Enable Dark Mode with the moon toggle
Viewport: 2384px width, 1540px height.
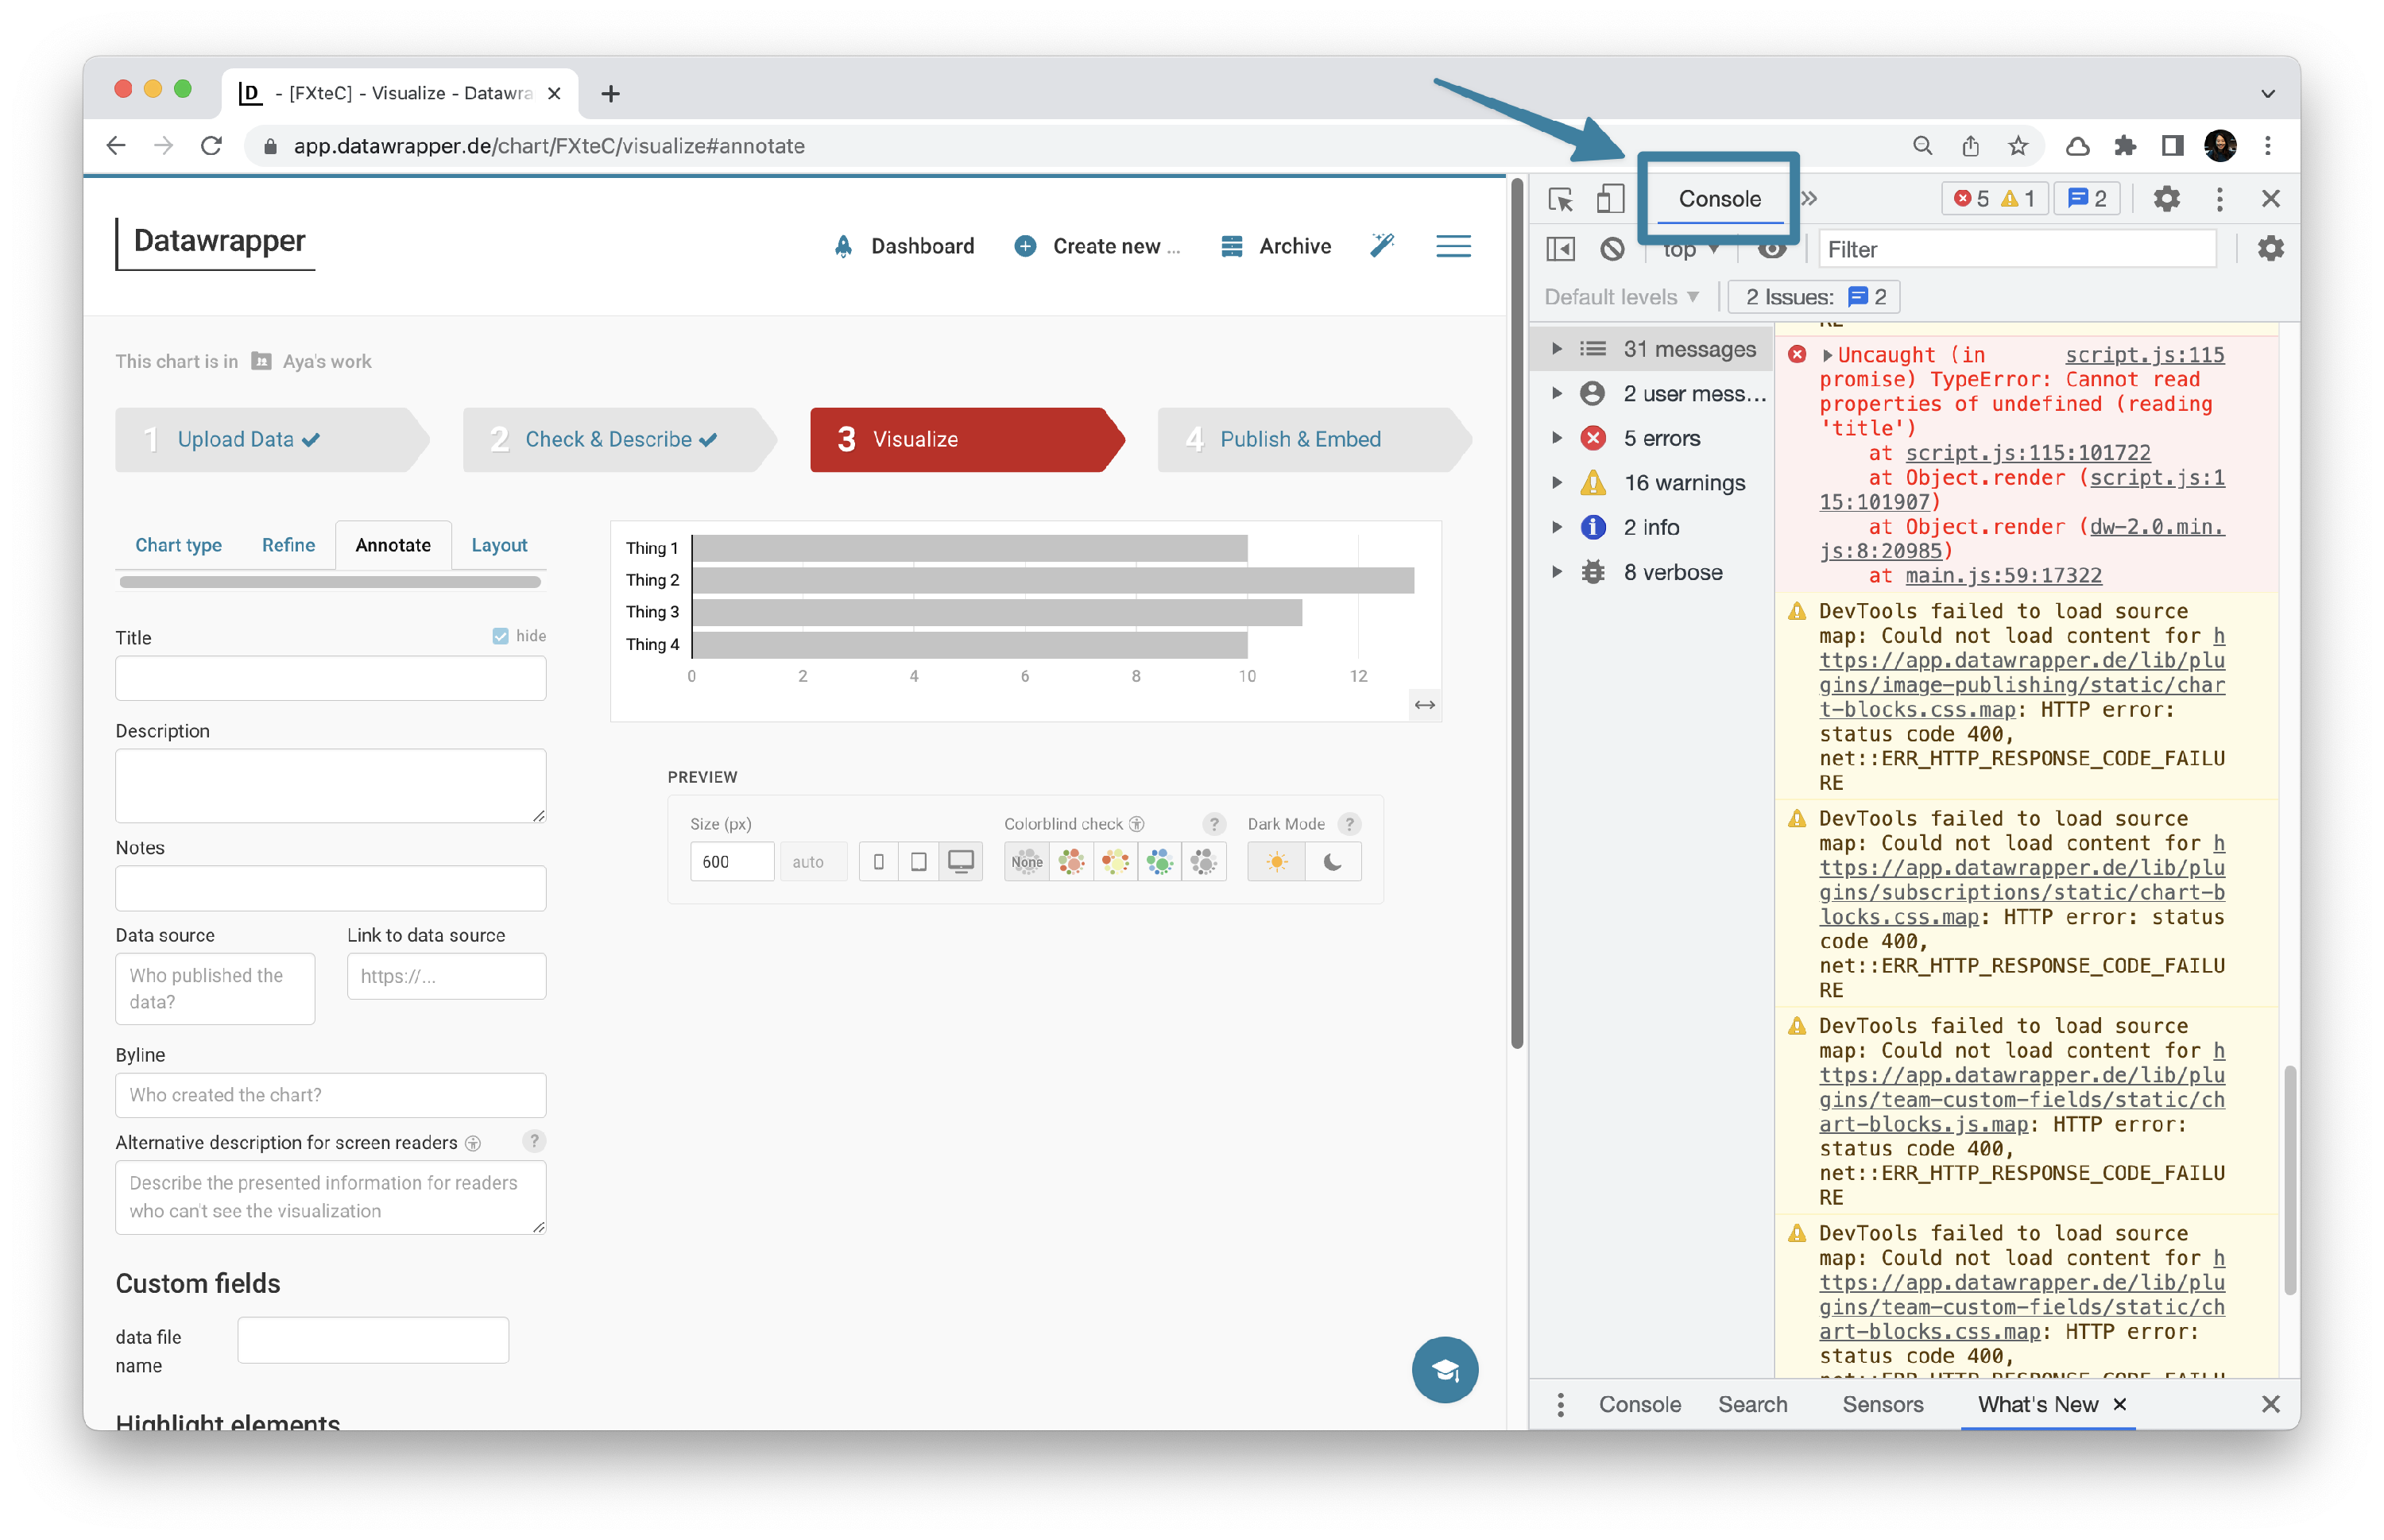(x=1334, y=861)
